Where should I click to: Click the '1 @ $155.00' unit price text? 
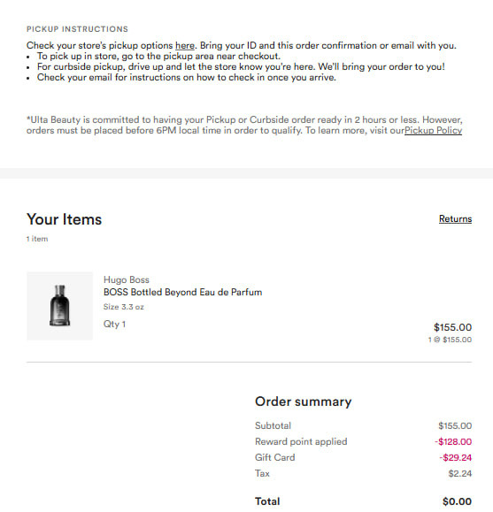450,340
